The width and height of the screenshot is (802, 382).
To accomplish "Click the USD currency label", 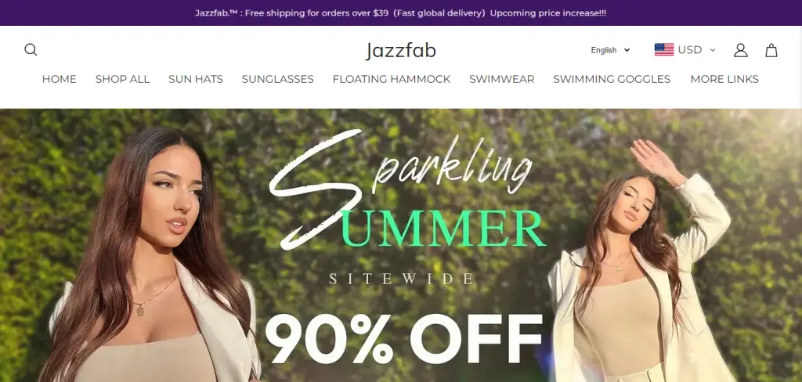I will (x=690, y=49).
